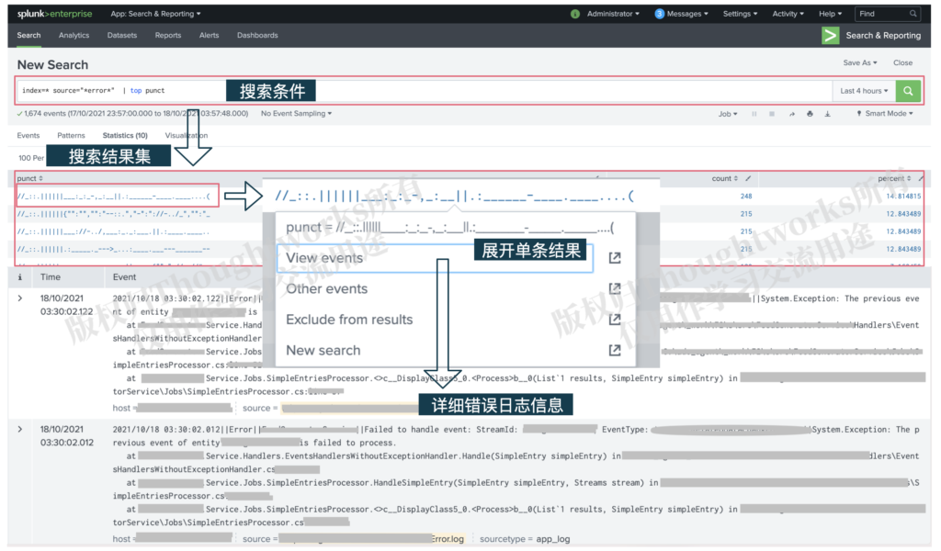Image resolution: width=941 pixels, height=551 pixels.
Task: Click inside the Find search box
Action: coord(884,13)
